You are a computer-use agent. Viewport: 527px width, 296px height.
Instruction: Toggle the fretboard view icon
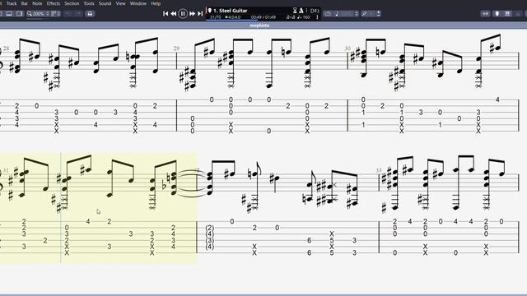tap(485, 13)
